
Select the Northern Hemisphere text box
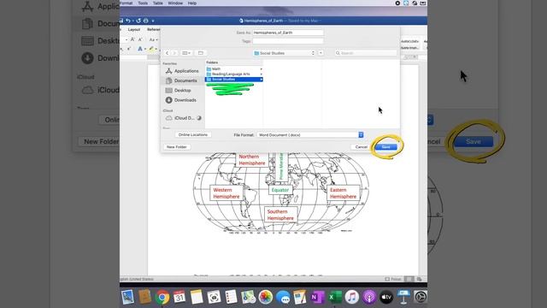click(252, 160)
